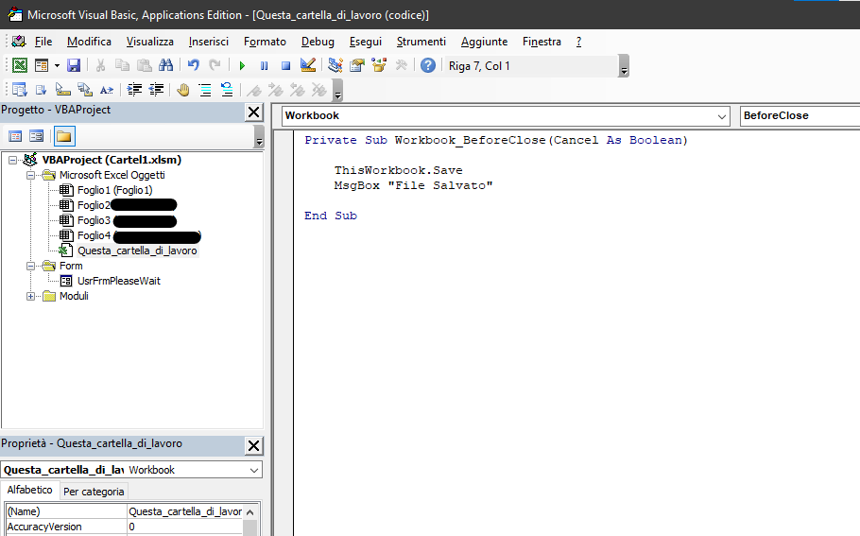Save the project with the floppy icon

tap(74, 65)
